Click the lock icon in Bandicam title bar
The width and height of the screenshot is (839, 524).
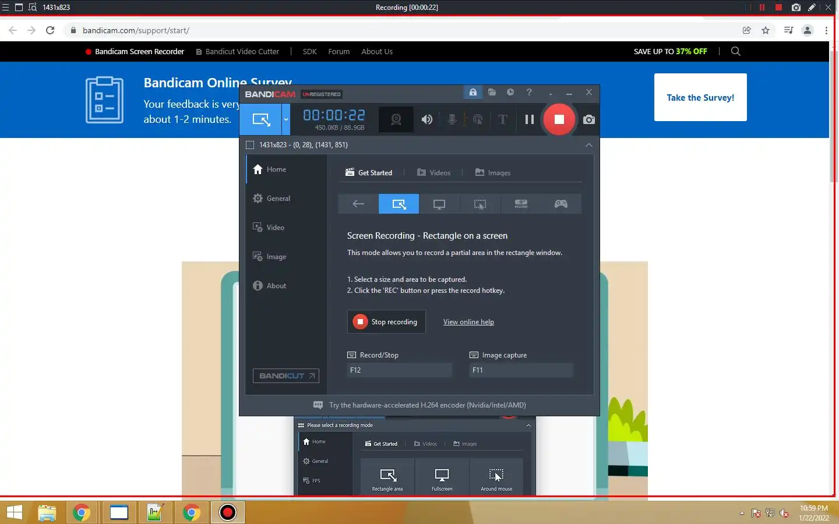pyautogui.click(x=473, y=92)
